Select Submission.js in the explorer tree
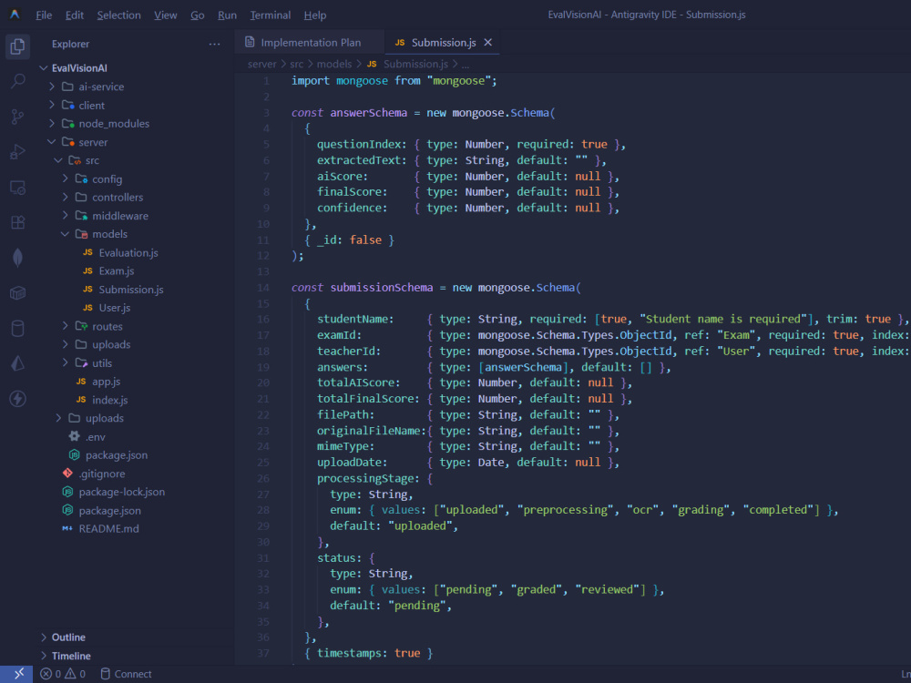This screenshot has width=911, height=683. pos(130,290)
